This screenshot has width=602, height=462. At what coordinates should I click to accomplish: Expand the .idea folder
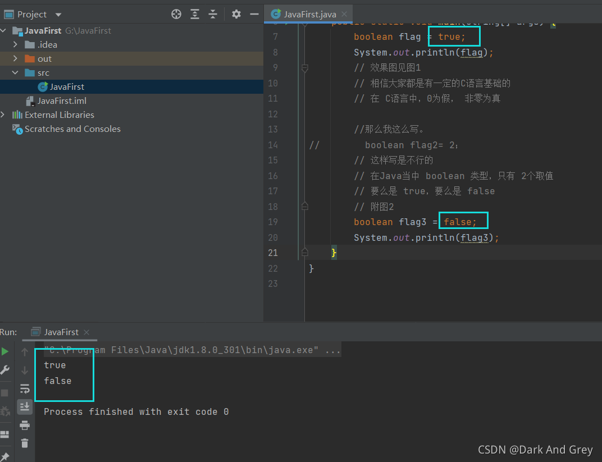tap(15, 44)
